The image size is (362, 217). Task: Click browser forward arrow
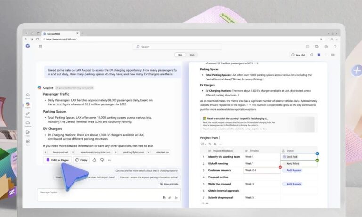[32, 39]
